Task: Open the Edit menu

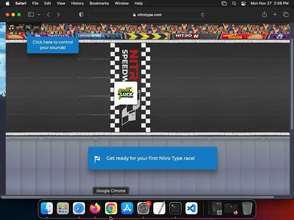Action: click(x=47, y=3)
